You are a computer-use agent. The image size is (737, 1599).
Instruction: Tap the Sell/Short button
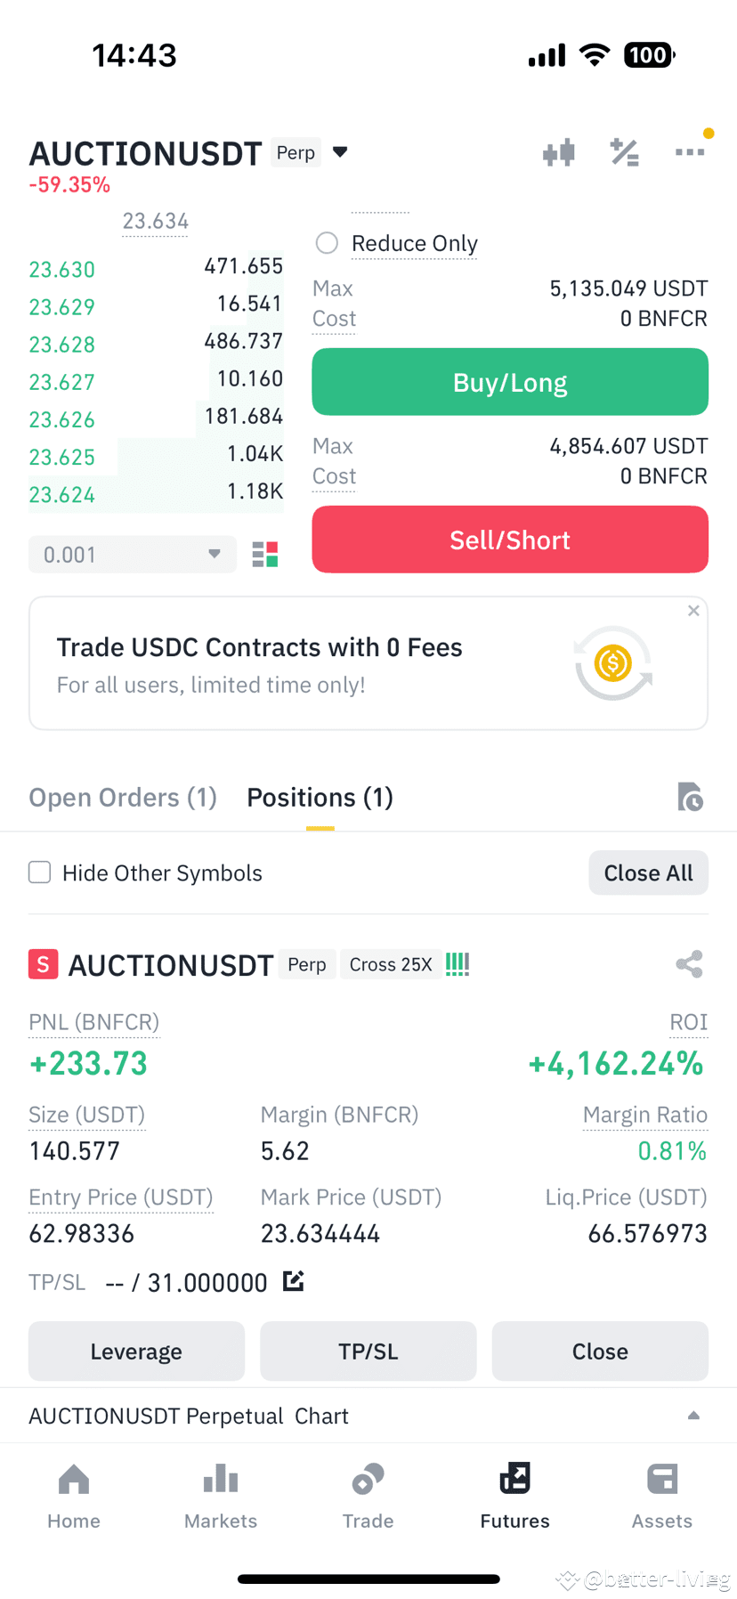click(510, 540)
